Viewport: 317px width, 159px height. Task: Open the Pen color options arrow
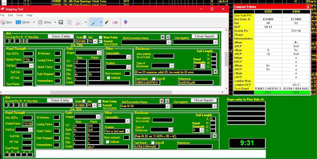click(x=101, y=22)
